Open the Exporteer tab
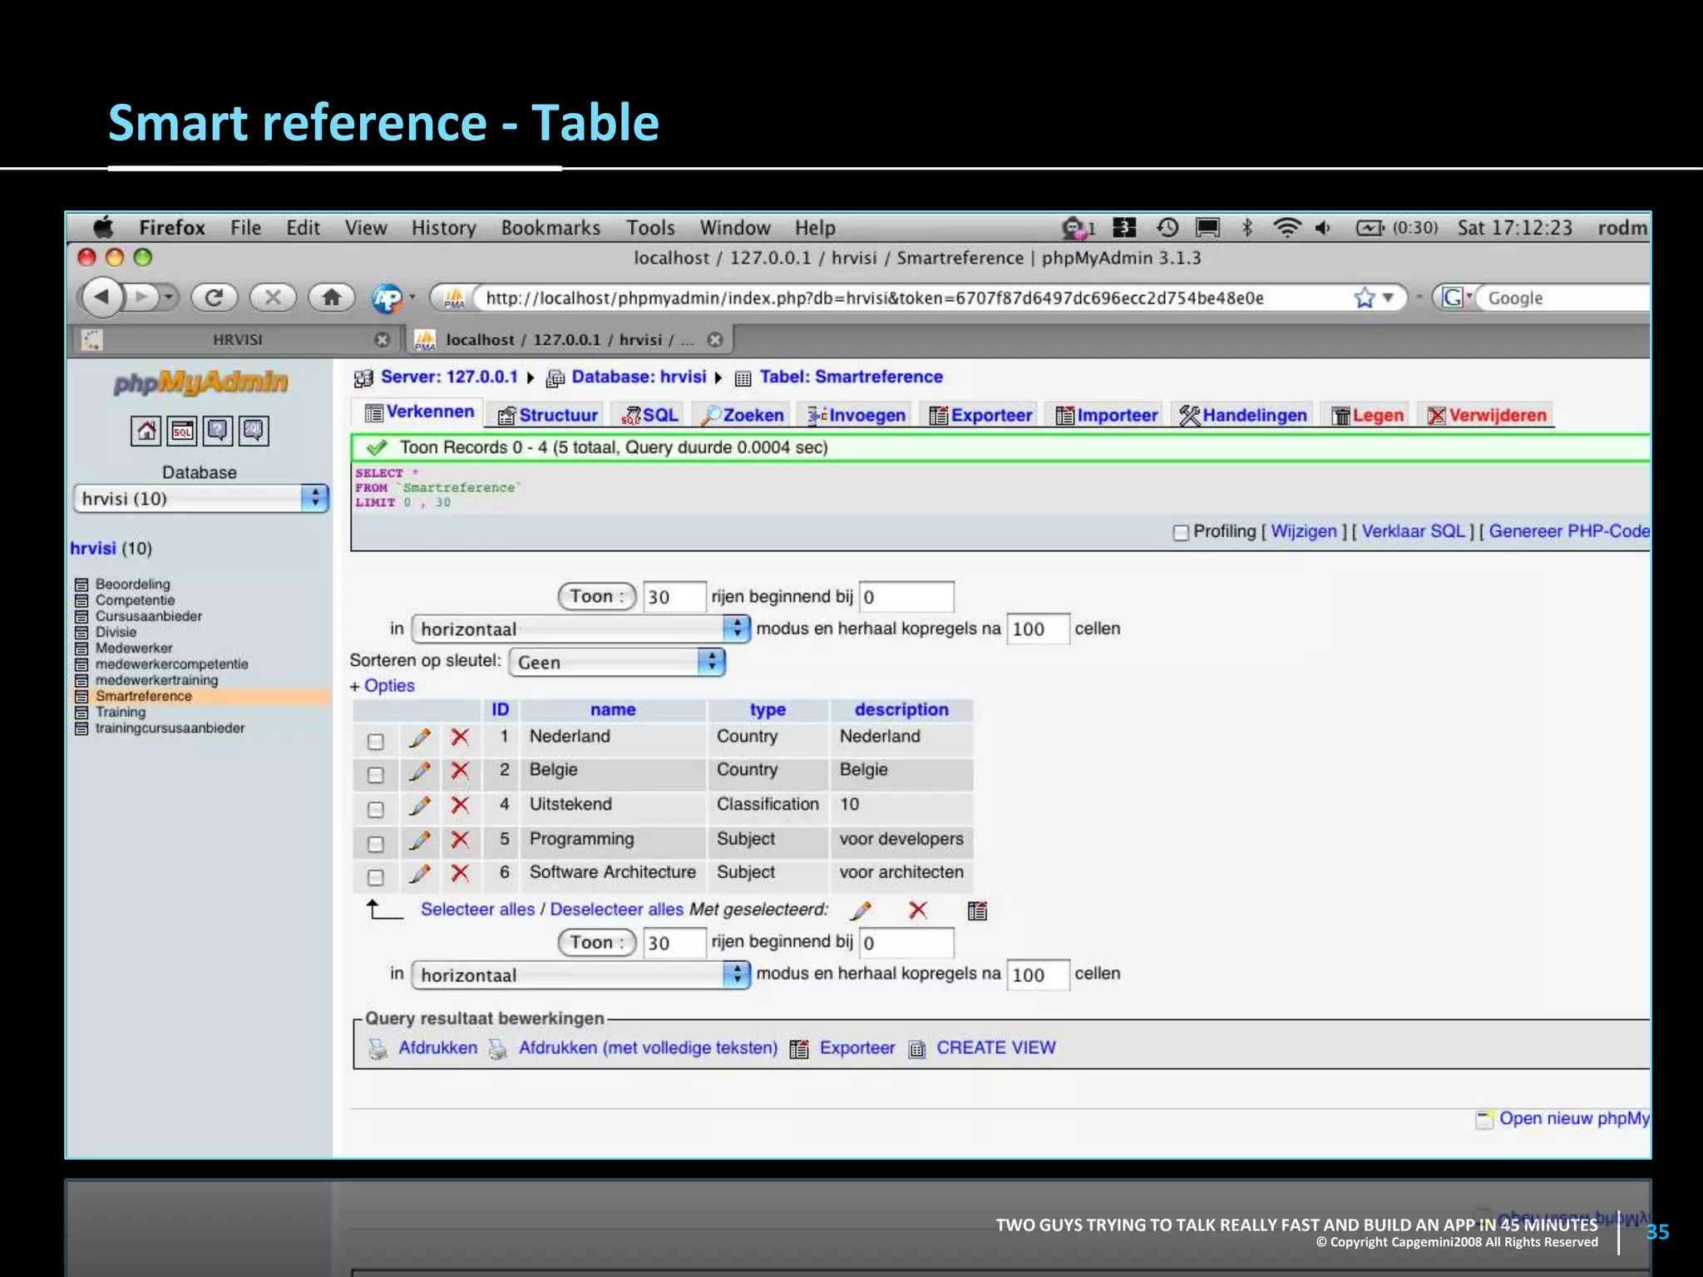 980,415
